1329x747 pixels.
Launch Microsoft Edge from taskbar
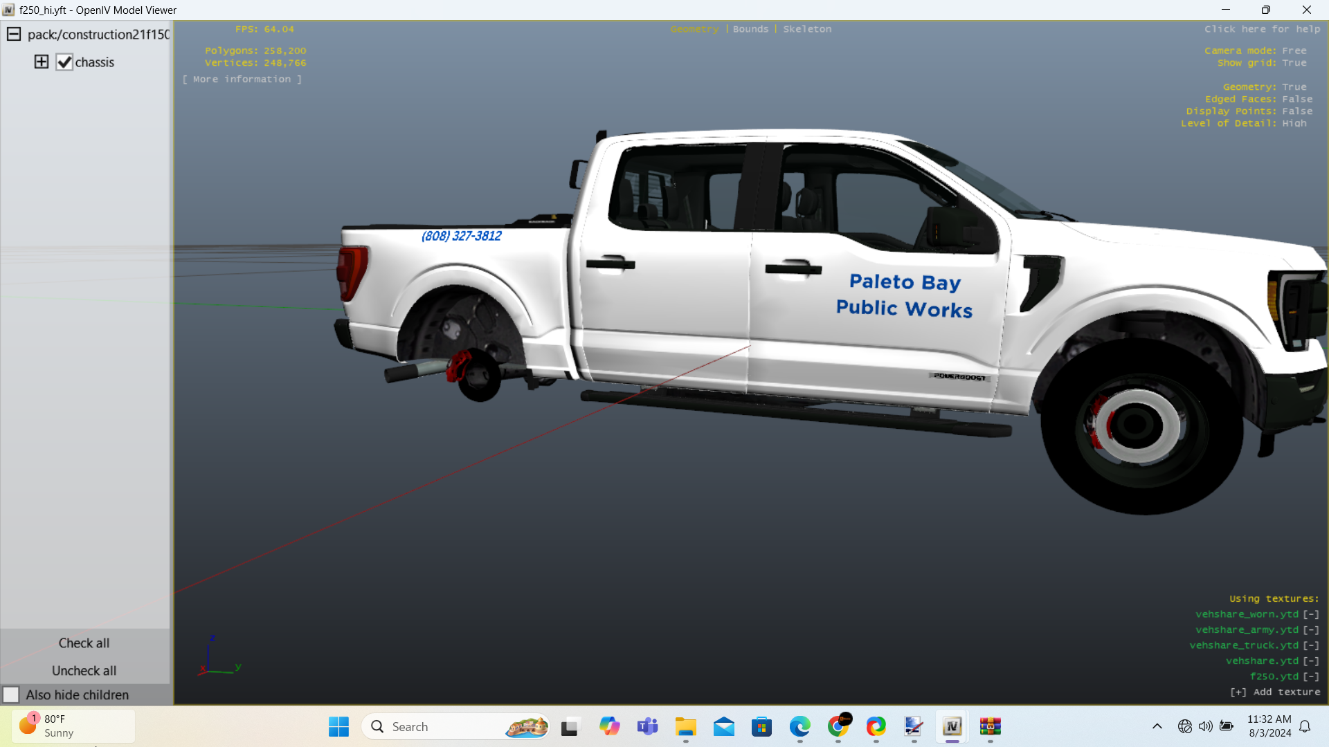(x=799, y=726)
